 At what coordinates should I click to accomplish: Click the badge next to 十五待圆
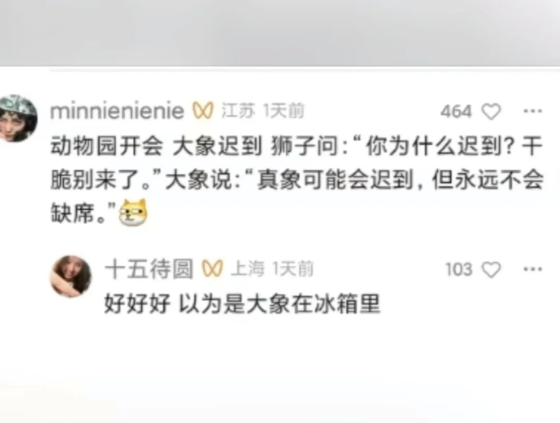click(x=213, y=268)
